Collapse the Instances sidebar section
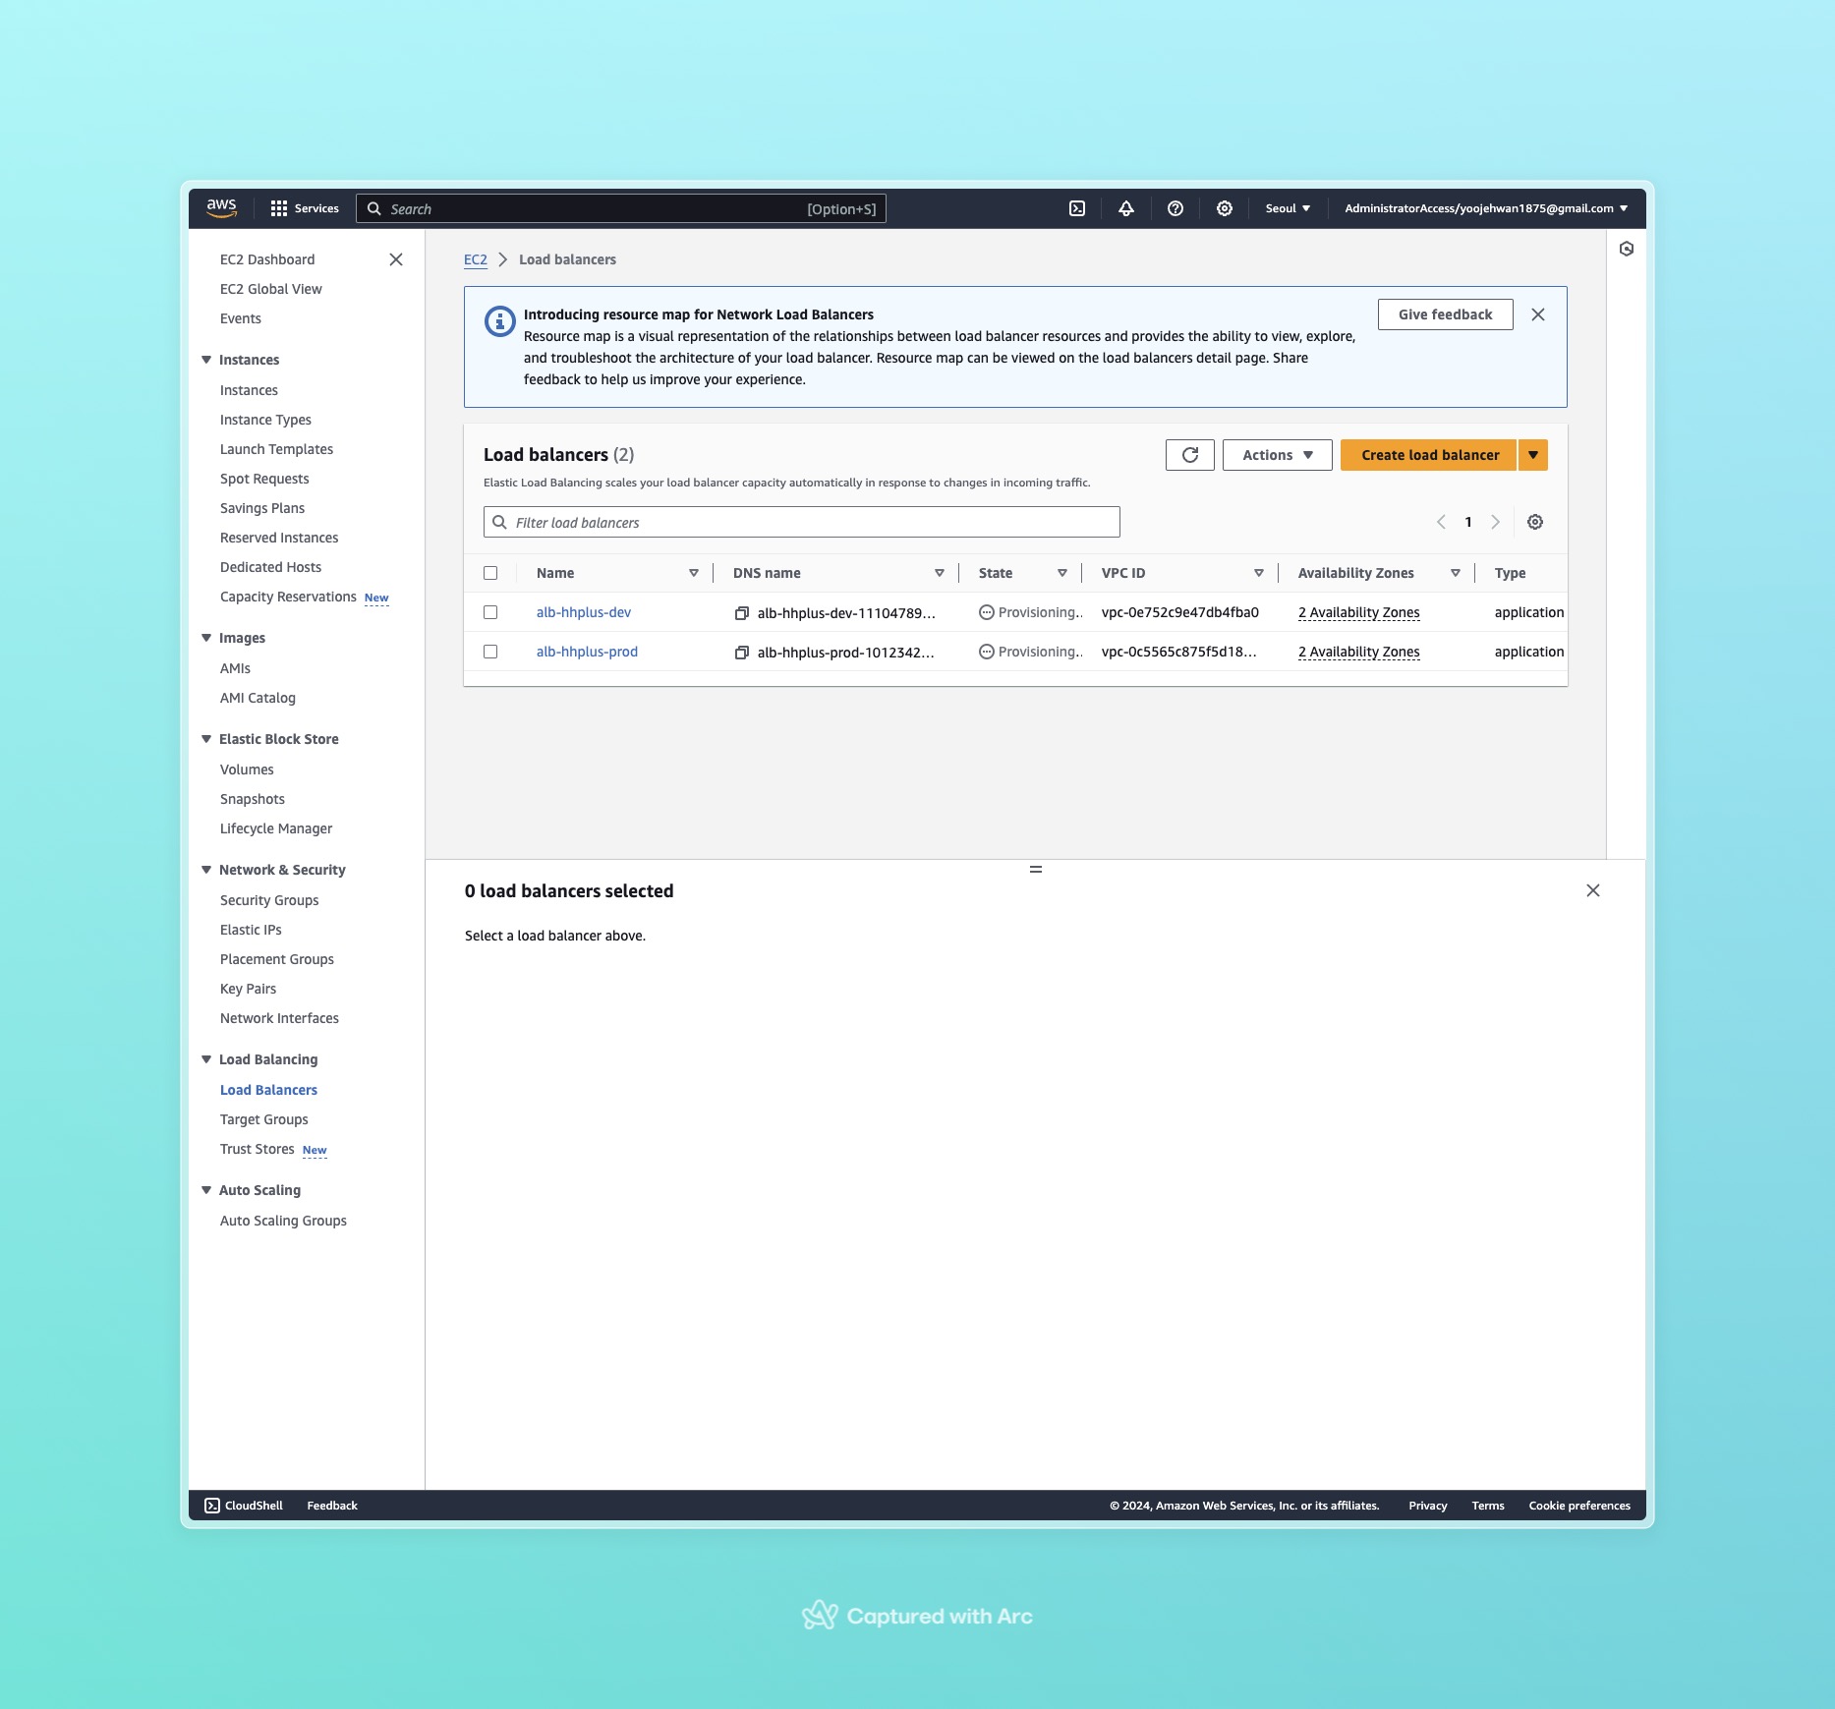Image resolution: width=1835 pixels, height=1709 pixels. 206,360
